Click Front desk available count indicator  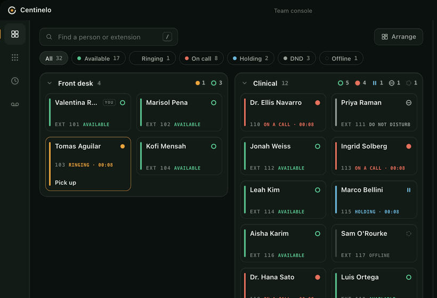tap(217, 83)
